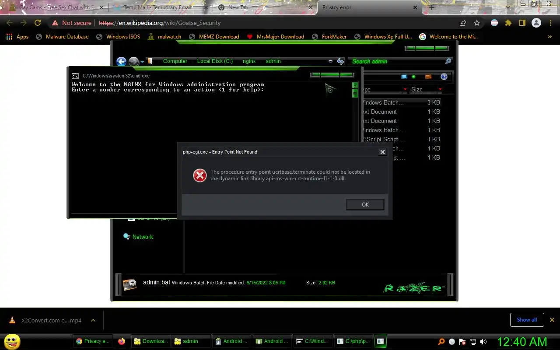Select the Privacy error tab
Screen dimensions: 560x350
click(x=370, y=7)
